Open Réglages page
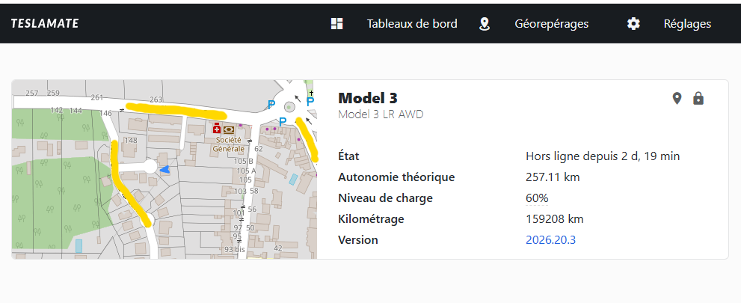Viewport: 741px width, 303px height. click(x=687, y=24)
